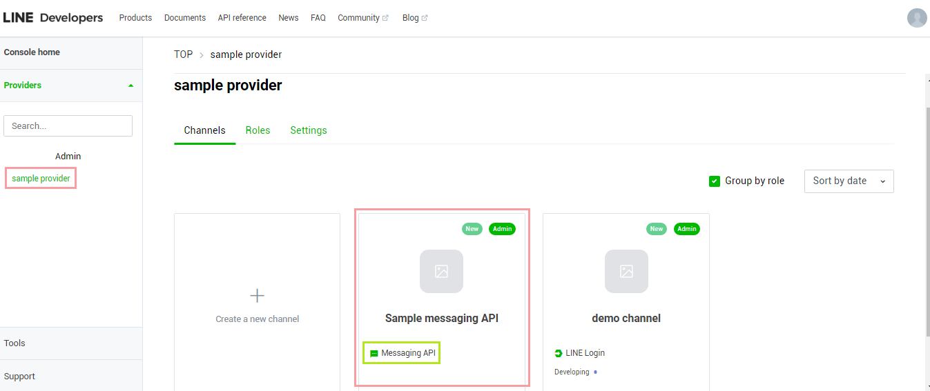
Task: Click the sample provider page heading
Action: tap(228, 86)
